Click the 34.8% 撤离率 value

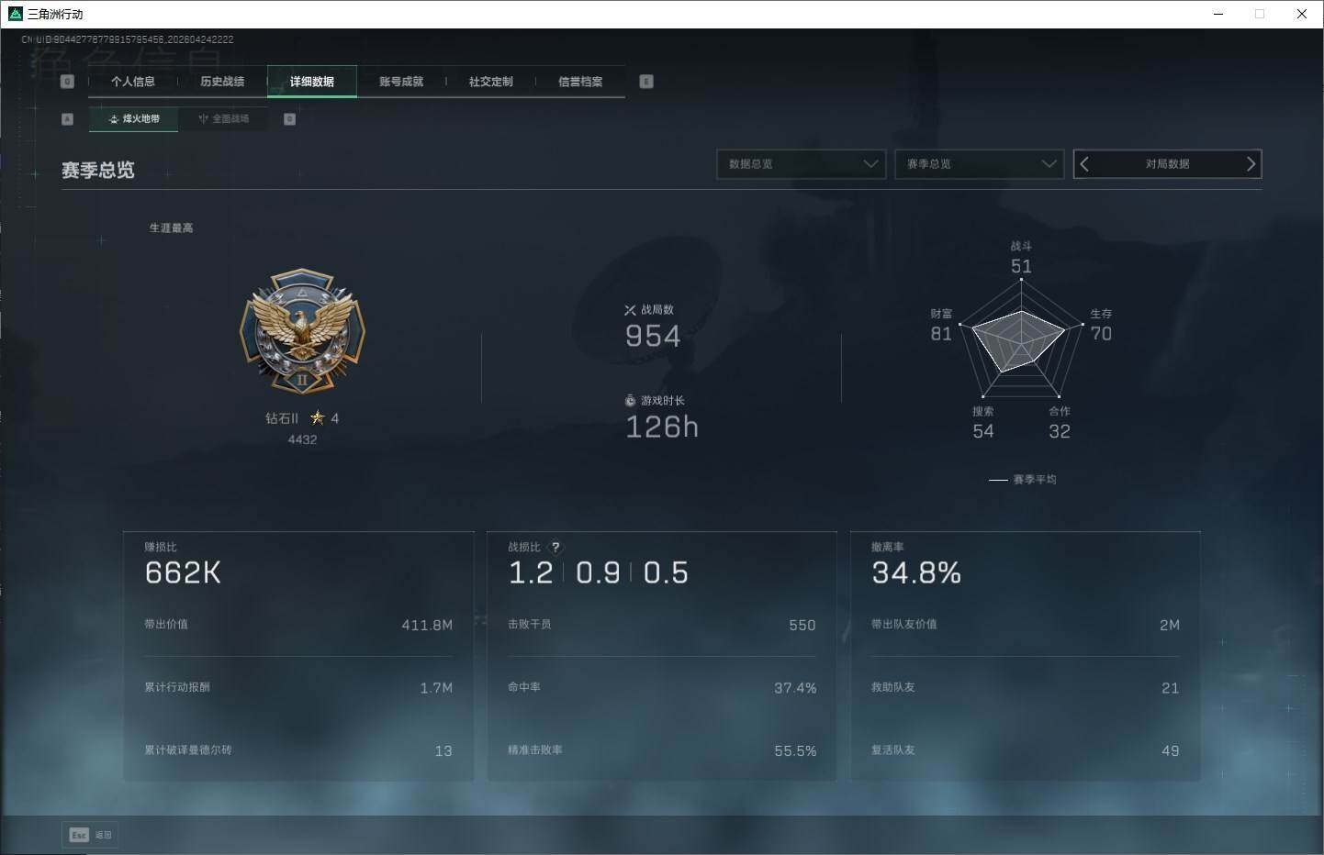pos(916,573)
